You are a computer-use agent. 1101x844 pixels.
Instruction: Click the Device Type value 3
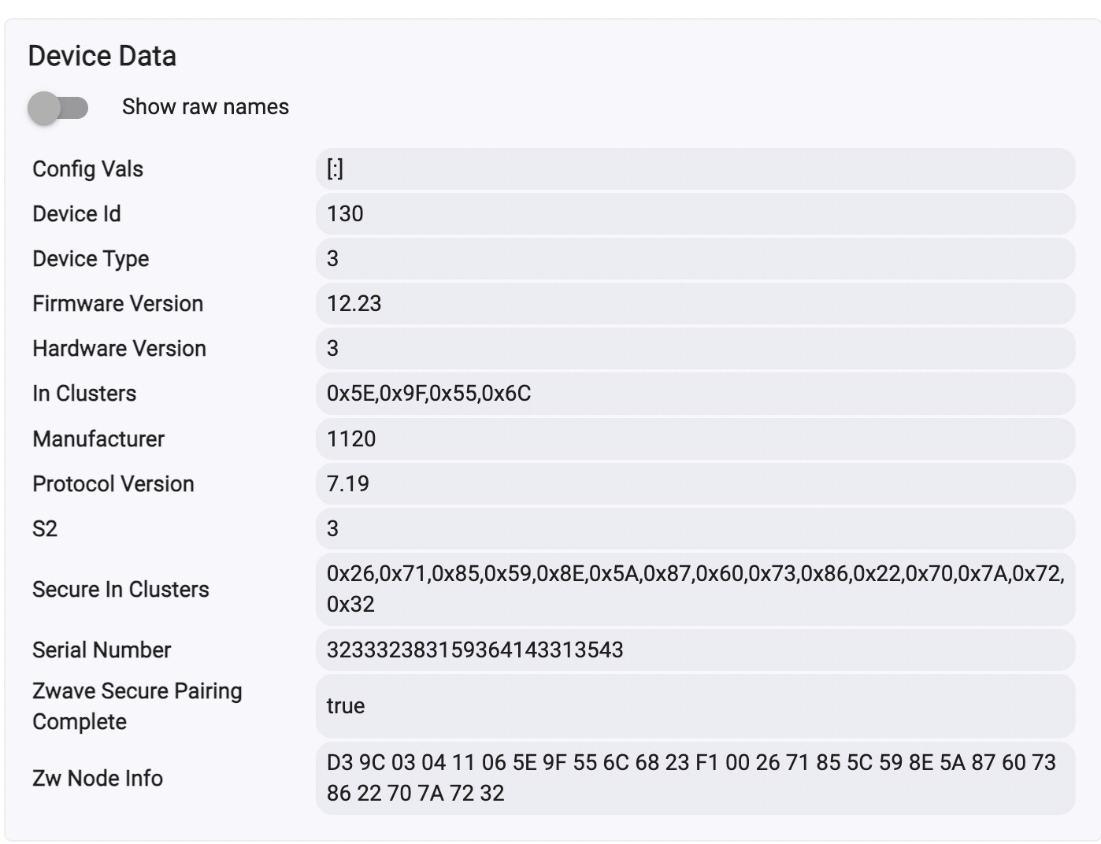point(695,258)
